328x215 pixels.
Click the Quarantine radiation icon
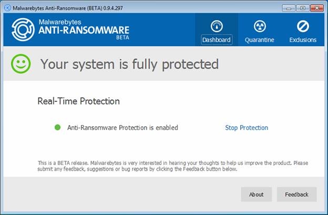pos(259,26)
